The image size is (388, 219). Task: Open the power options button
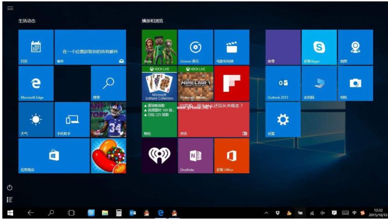(x=10, y=188)
